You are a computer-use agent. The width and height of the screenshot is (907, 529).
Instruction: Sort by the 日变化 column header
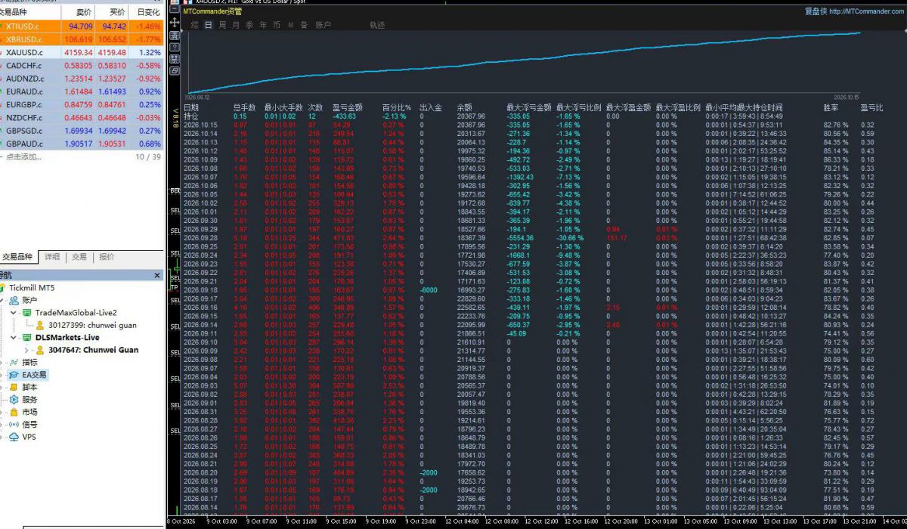pos(147,13)
